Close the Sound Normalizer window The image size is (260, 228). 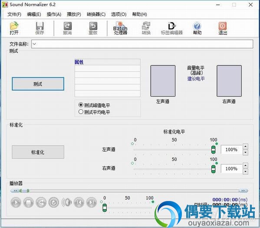(x=251, y=5)
